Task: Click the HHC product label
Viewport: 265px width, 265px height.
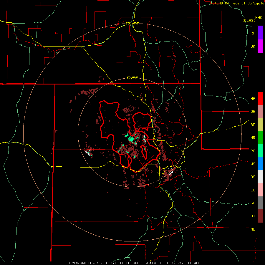Action: pyautogui.click(x=259, y=18)
